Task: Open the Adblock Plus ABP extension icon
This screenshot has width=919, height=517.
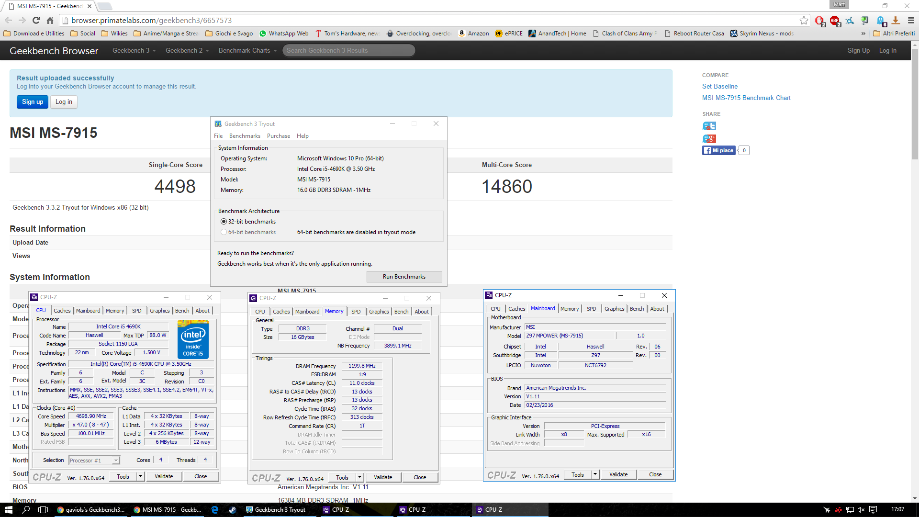Action: [x=835, y=21]
